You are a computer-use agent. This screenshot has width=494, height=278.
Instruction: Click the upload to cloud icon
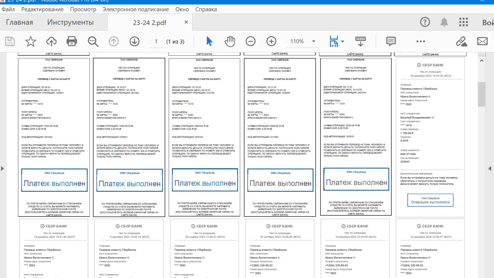pos(51,41)
